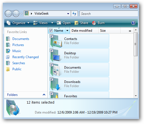Click the Downloads folder name
Viewport: 144px width, 124px height.
pyautogui.click(x=72, y=82)
